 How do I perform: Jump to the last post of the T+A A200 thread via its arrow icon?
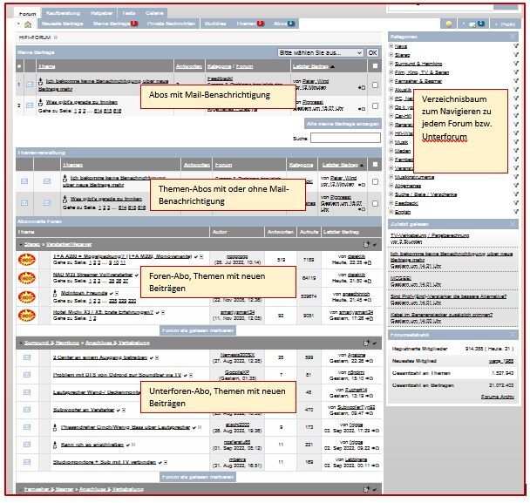coord(367,262)
